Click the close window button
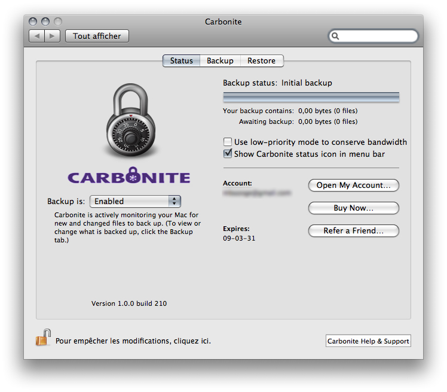This screenshot has width=447, height=392. click(33, 22)
